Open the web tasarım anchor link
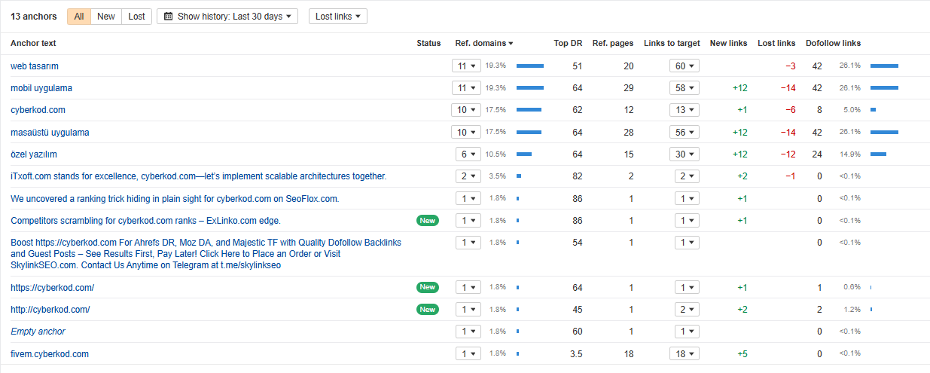The width and height of the screenshot is (930, 373). pyautogui.click(x=35, y=66)
